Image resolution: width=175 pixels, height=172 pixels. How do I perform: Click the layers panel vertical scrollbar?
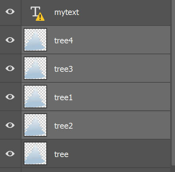point(173,83)
